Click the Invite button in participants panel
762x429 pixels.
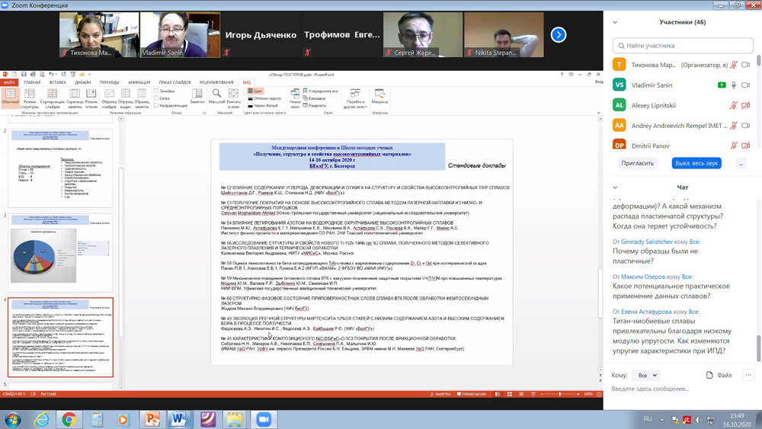coord(637,163)
